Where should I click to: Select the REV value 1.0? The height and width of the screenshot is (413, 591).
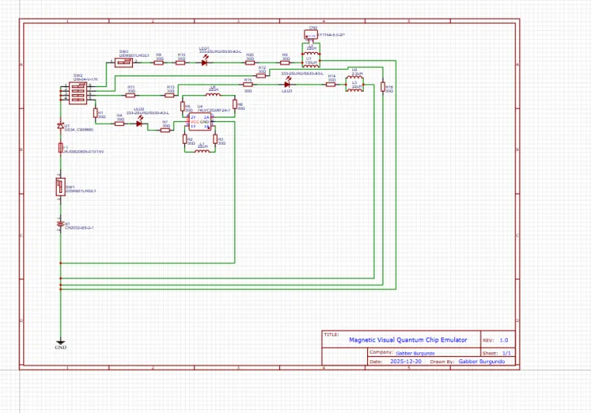[x=503, y=340]
